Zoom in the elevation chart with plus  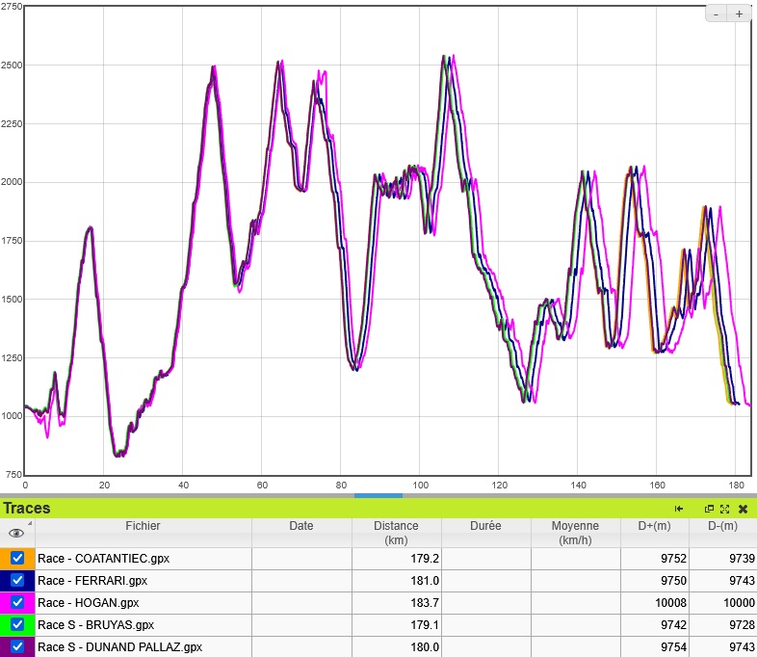739,13
